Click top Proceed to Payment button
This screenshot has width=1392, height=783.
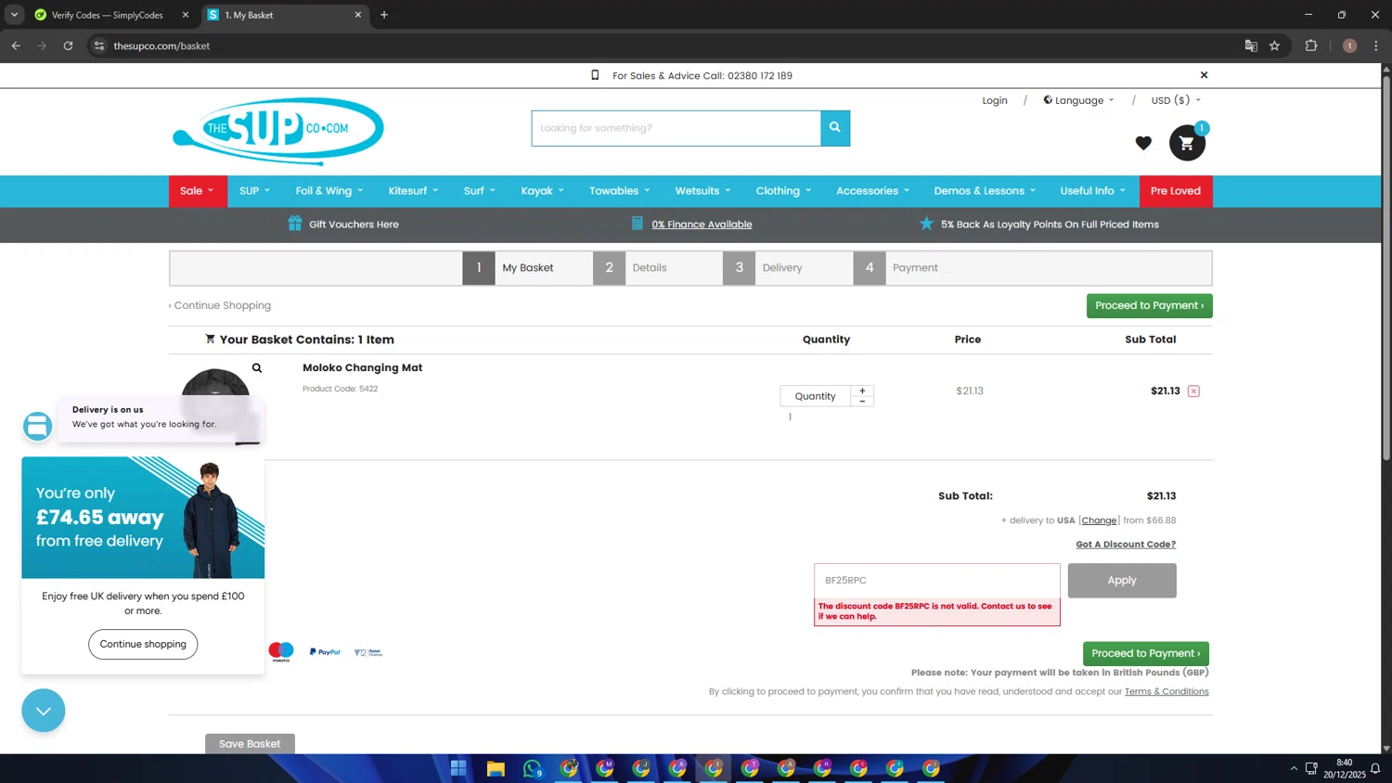[x=1149, y=305]
